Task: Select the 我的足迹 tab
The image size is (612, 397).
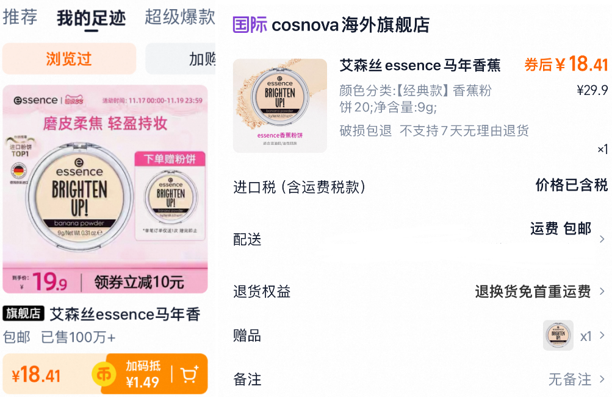Action: (x=92, y=18)
